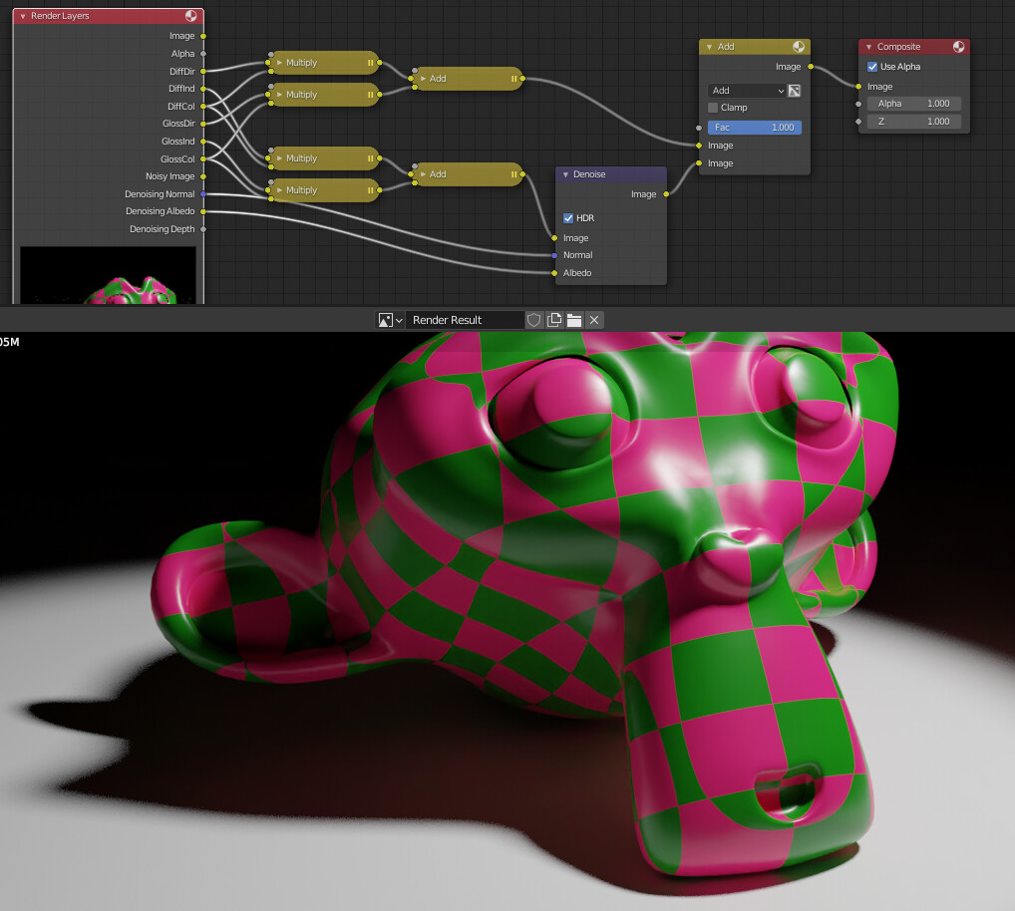Image resolution: width=1015 pixels, height=911 pixels.
Task: Select the Render Layers node header title
Action: coord(60,16)
